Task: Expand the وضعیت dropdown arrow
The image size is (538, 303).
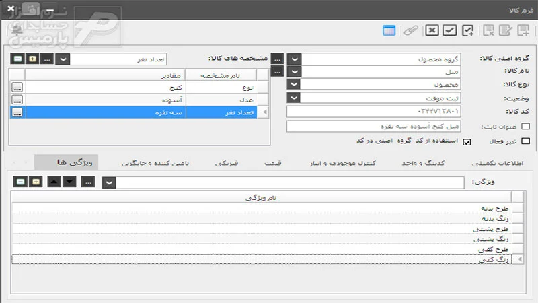Action: point(294,98)
